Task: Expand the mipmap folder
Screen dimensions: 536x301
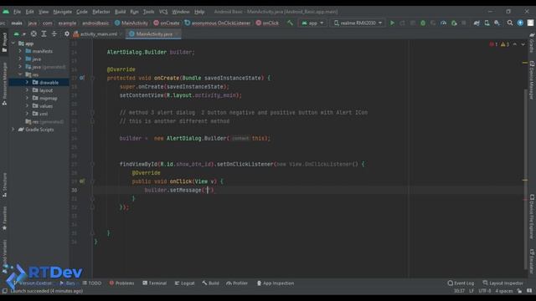Action: [27, 98]
